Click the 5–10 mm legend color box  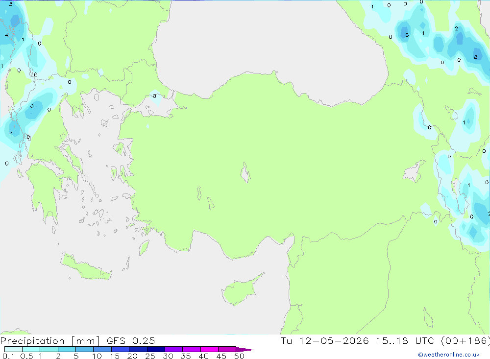[x=85, y=349]
